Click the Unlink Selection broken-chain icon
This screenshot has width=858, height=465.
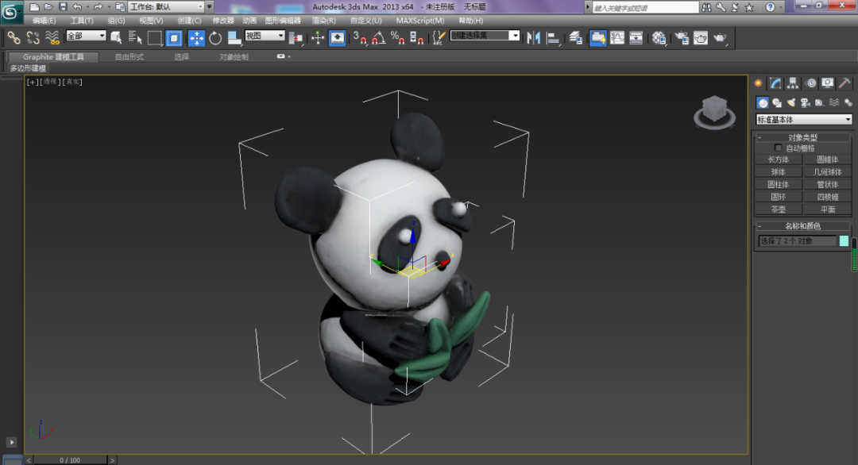point(33,38)
